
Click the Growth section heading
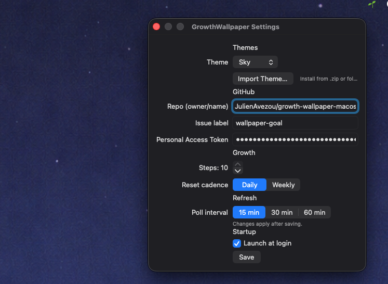pyautogui.click(x=244, y=152)
